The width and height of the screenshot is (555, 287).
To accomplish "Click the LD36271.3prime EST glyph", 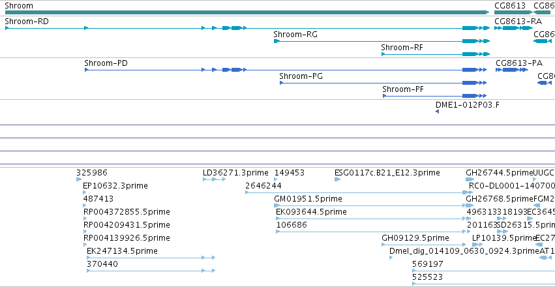I will (x=214, y=179).
